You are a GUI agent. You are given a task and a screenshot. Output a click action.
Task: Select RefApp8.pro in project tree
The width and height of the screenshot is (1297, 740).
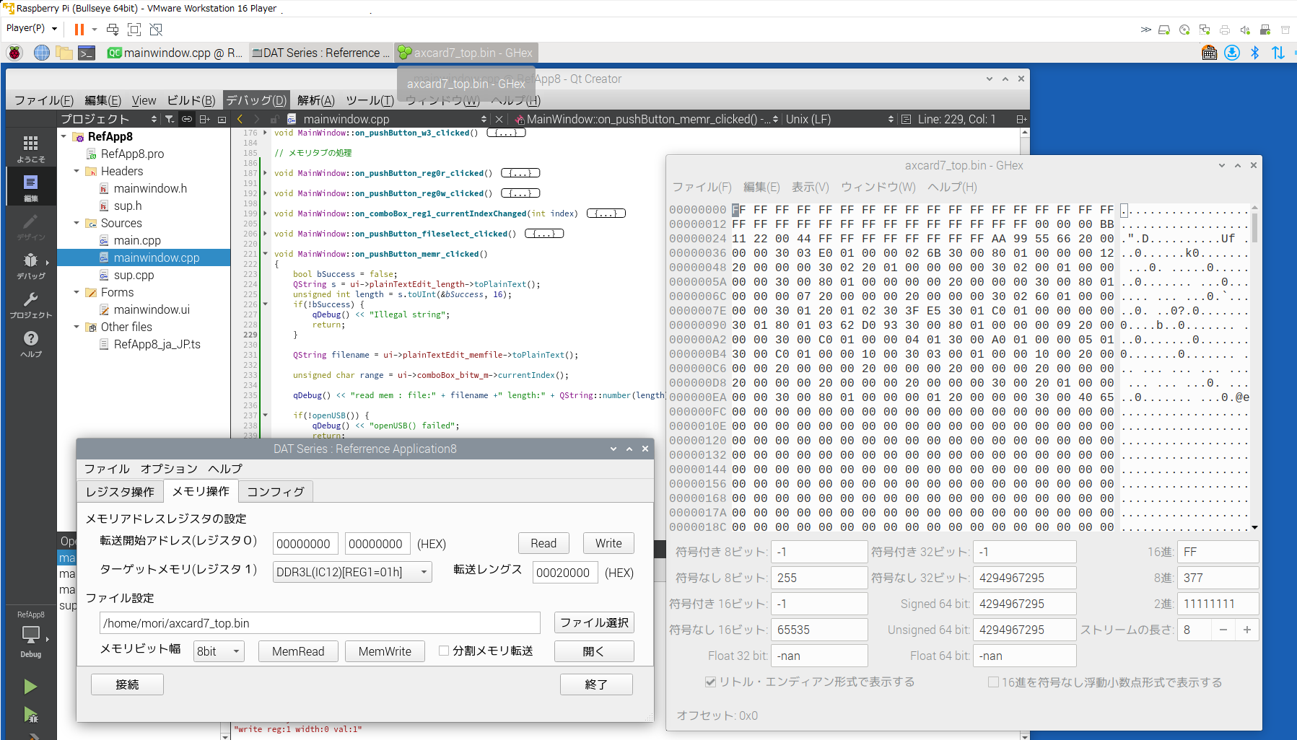coord(132,154)
